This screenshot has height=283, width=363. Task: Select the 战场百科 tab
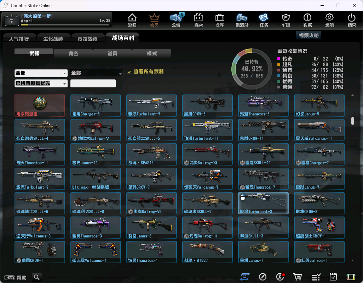tap(123, 38)
